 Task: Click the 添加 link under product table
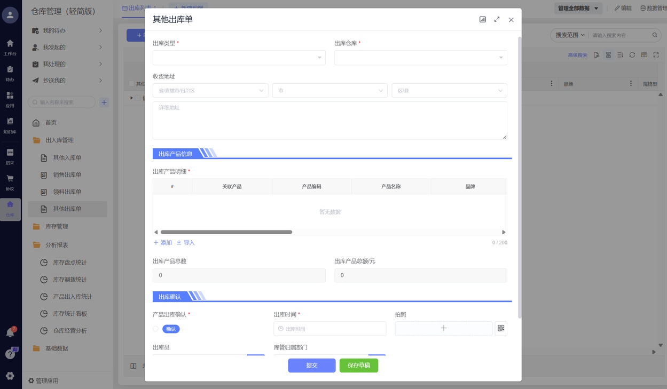coord(163,243)
